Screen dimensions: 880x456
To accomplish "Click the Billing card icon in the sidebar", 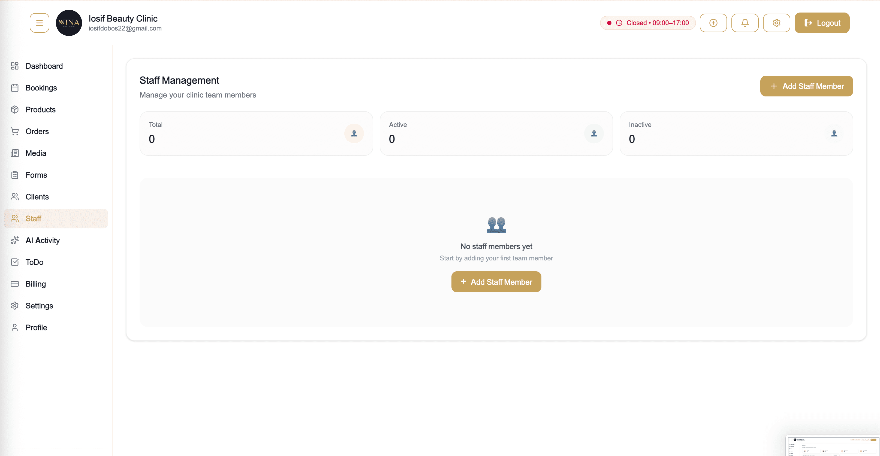I will (15, 284).
